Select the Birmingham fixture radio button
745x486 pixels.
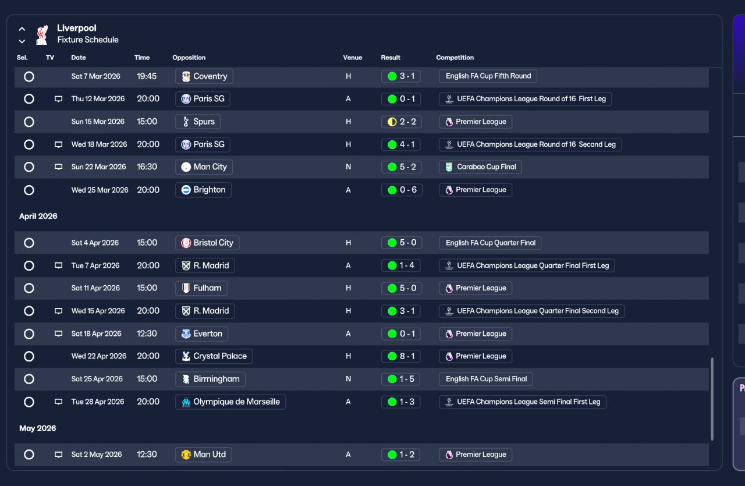[x=29, y=379]
